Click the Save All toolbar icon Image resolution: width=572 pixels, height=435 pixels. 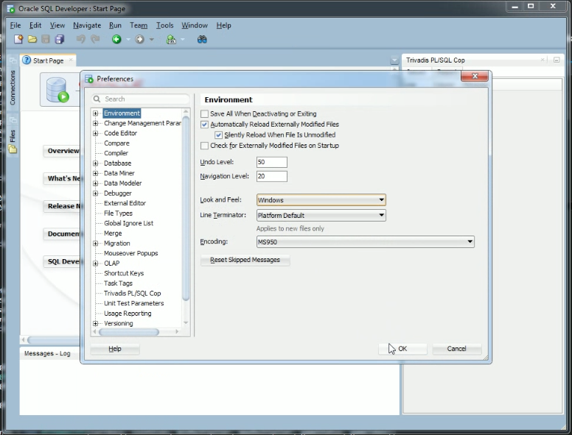tap(60, 39)
